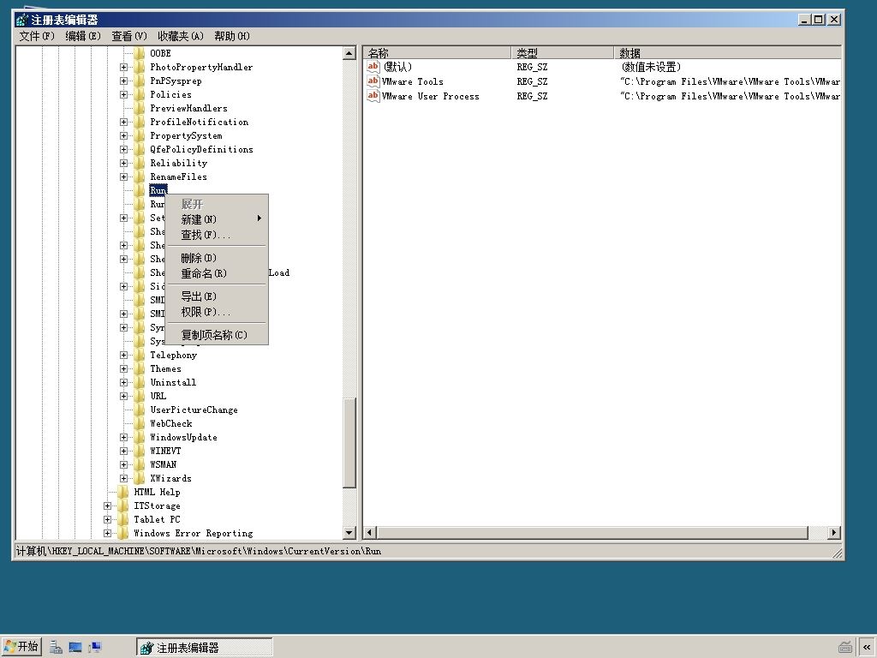
Task: Expand the ITStorage key
Action: 107,505
